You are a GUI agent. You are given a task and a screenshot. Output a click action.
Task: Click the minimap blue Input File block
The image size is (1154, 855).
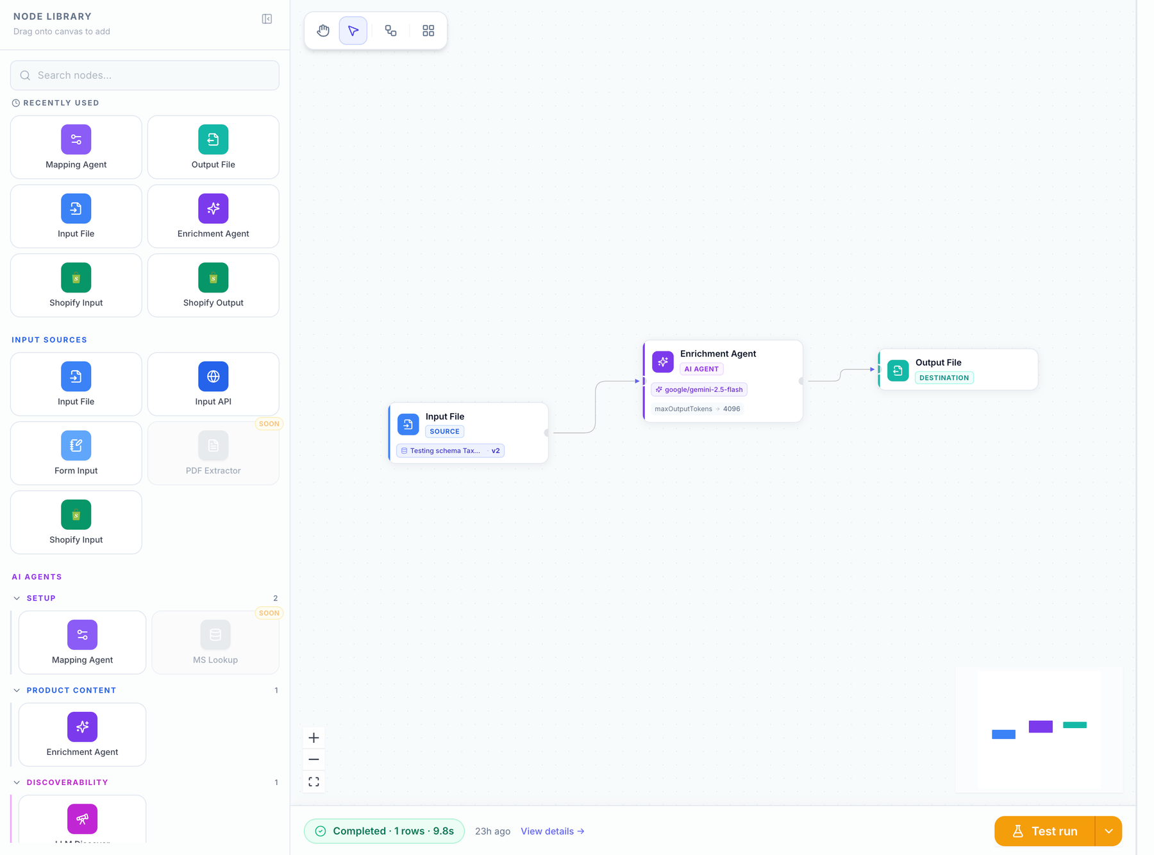(1003, 734)
